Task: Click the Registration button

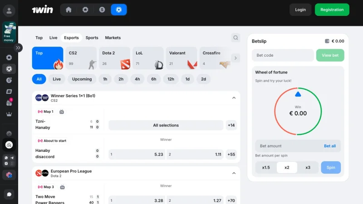Action: 332,10
